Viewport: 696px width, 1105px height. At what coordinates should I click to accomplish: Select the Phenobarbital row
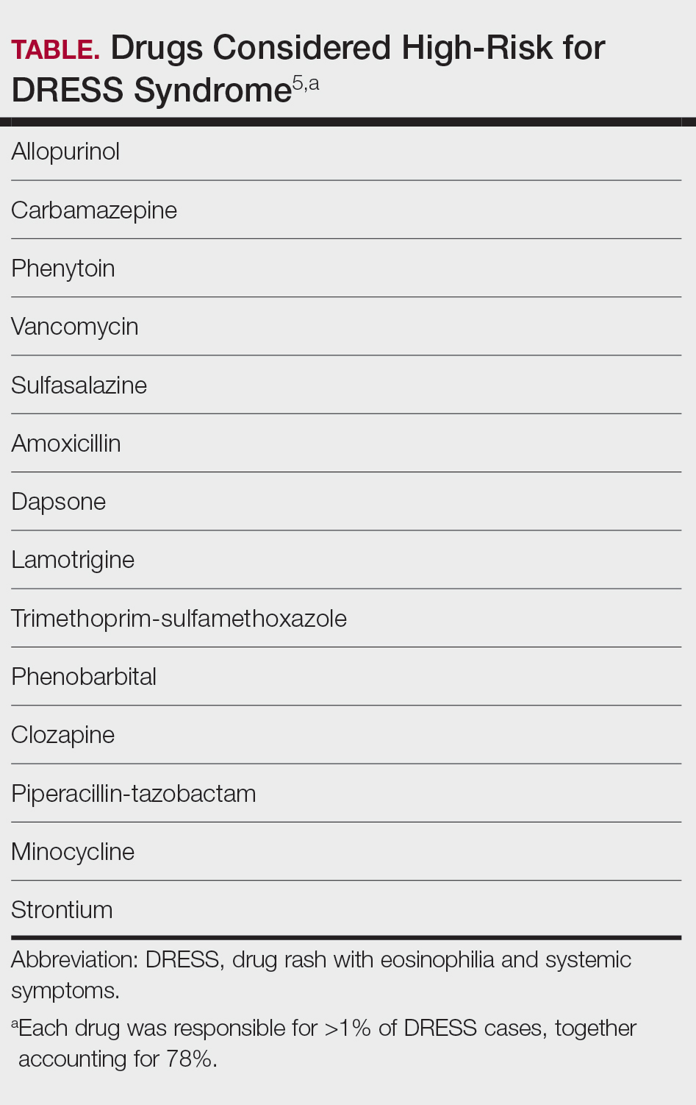pos(84,677)
